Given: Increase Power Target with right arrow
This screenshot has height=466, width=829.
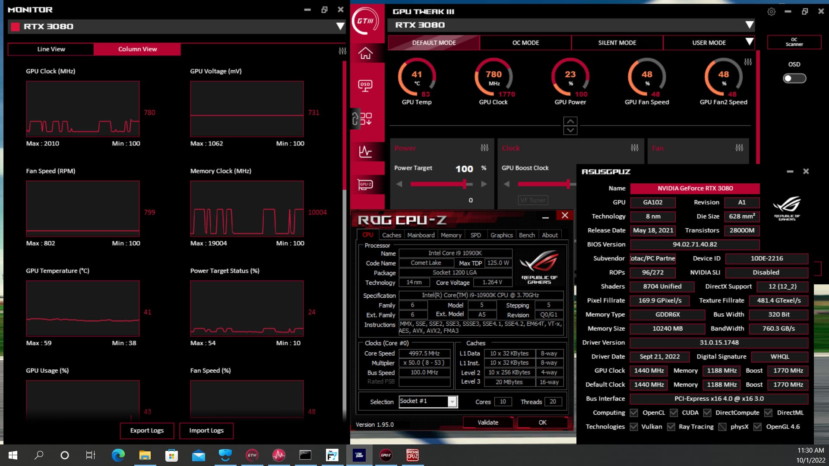Looking at the screenshot, I should pos(484,184).
